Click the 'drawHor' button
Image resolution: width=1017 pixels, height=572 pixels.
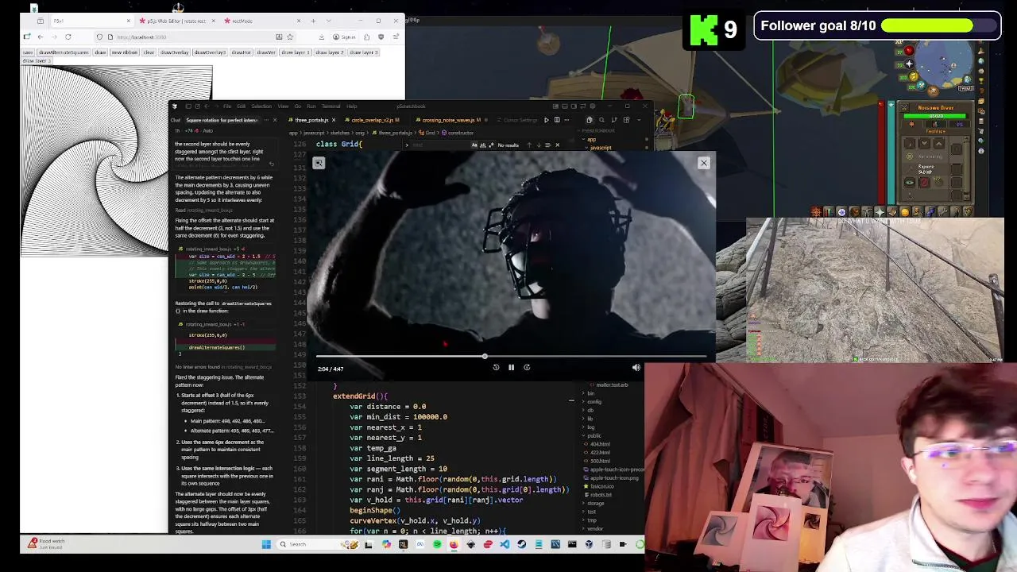coord(242,52)
